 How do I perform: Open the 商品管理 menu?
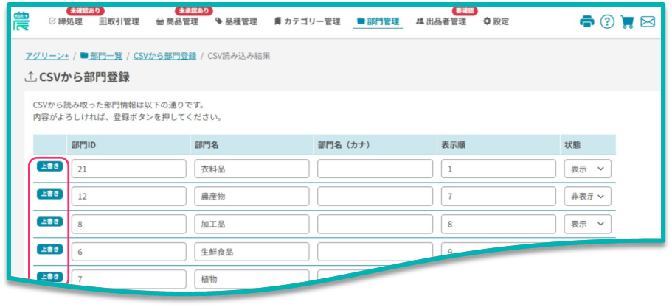[177, 21]
